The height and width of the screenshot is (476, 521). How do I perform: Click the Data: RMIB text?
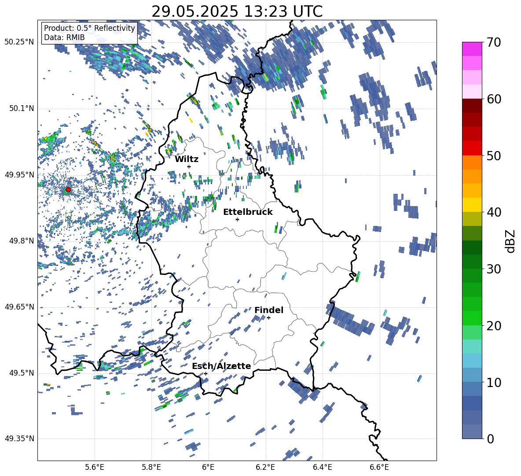coord(64,37)
